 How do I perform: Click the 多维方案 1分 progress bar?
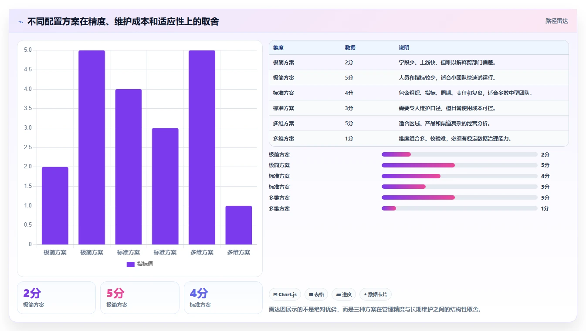[x=460, y=208]
